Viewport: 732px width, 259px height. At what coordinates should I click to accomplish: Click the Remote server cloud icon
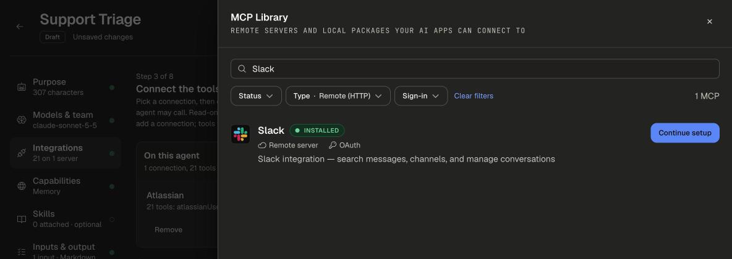pyautogui.click(x=262, y=146)
